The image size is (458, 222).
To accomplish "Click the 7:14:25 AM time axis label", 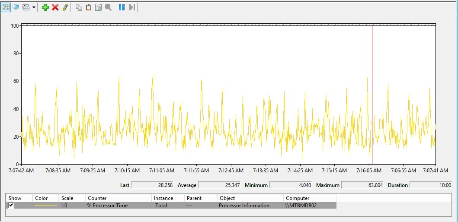I will (300, 170).
